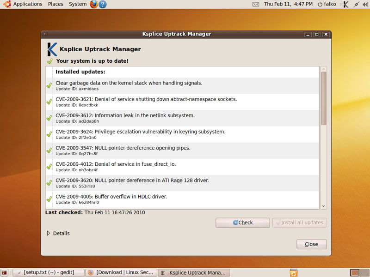Click the show desktop icon bottom-left
370x277 pixels.
click(x=5, y=272)
